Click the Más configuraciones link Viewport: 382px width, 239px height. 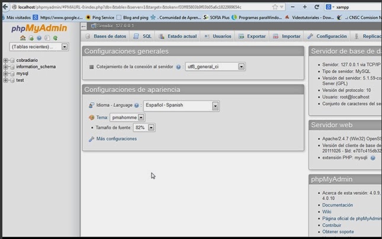coord(117,139)
